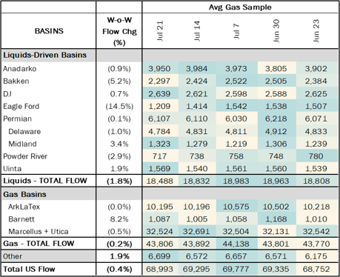Select Marcellus + Utica Jul 14 value 32,691
This screenshot has width=340, height=277.
point(196,232)
